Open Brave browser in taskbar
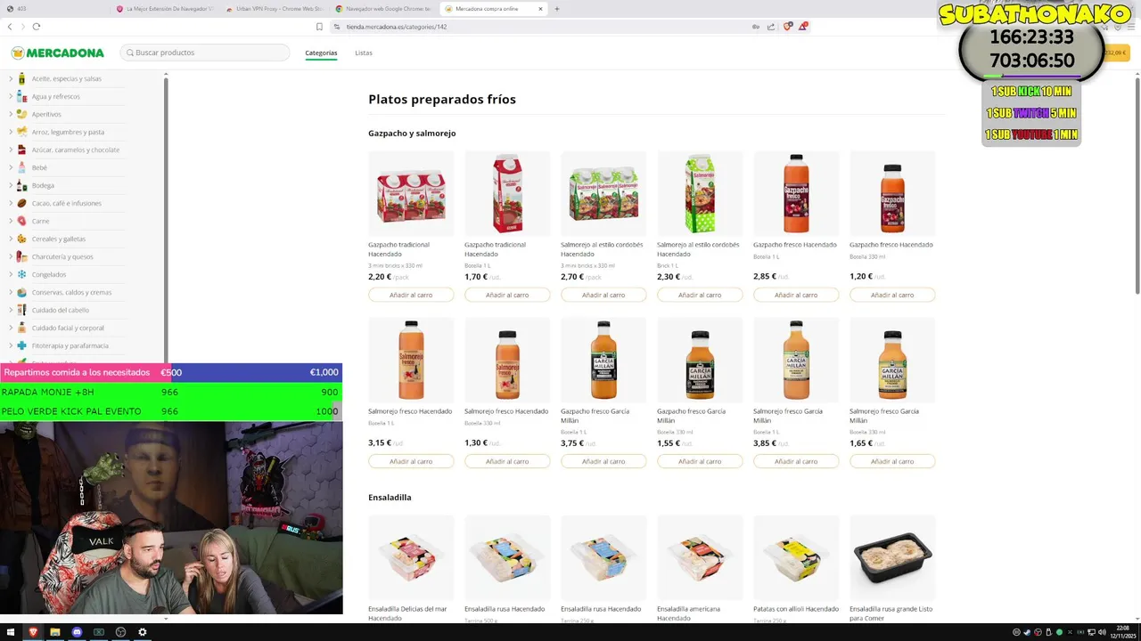Image resolution: width=1141 pixels, height=641 pixels. (33, 632)
